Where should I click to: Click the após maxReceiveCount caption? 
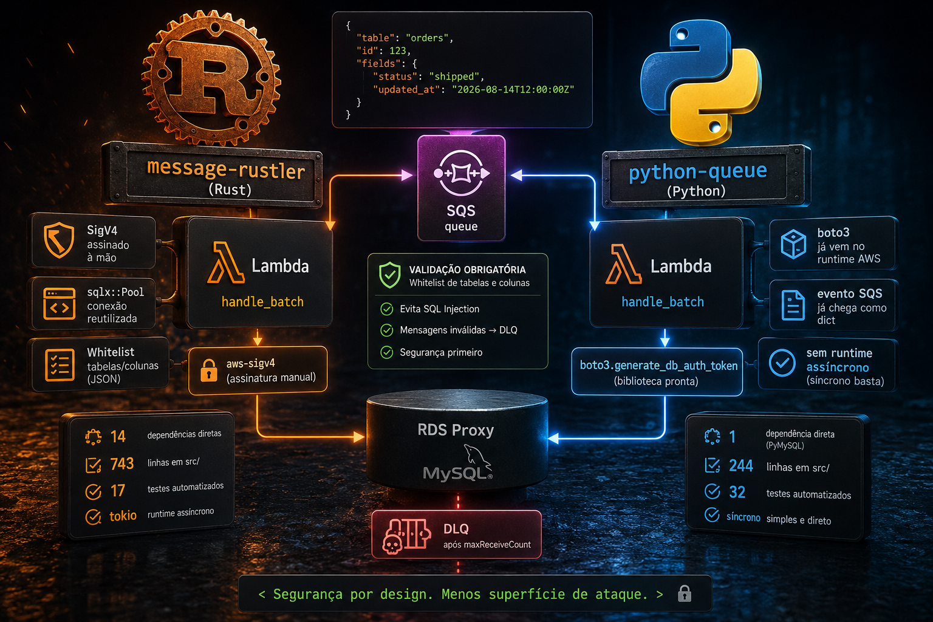tap(487, 545)
